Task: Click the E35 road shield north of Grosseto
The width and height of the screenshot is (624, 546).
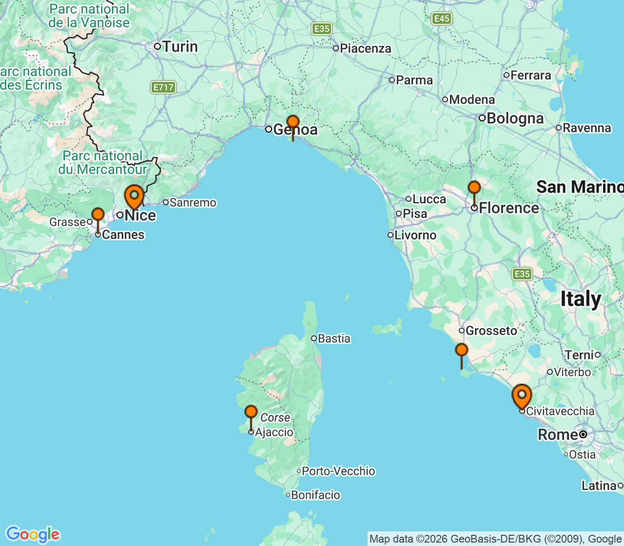Action: click(x=522, y=274)
